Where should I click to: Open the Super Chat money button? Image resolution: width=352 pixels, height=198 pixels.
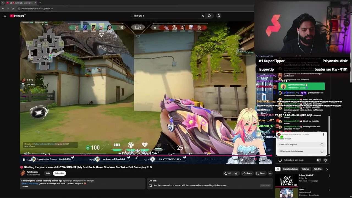[x=319, y=160]
